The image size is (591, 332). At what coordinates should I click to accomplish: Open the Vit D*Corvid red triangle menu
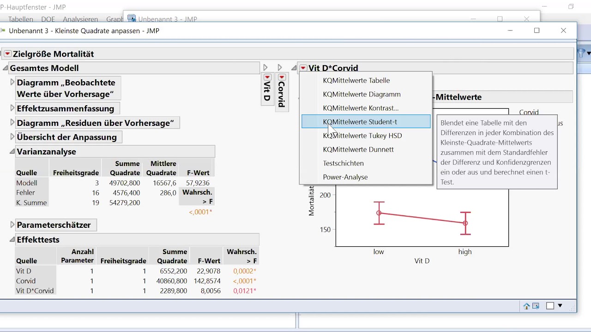pyautogui.click(x=303, y=68)
